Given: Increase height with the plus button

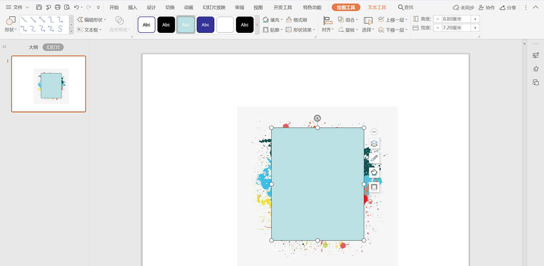Looking at the screenshot, I should (x=475, y=19).
